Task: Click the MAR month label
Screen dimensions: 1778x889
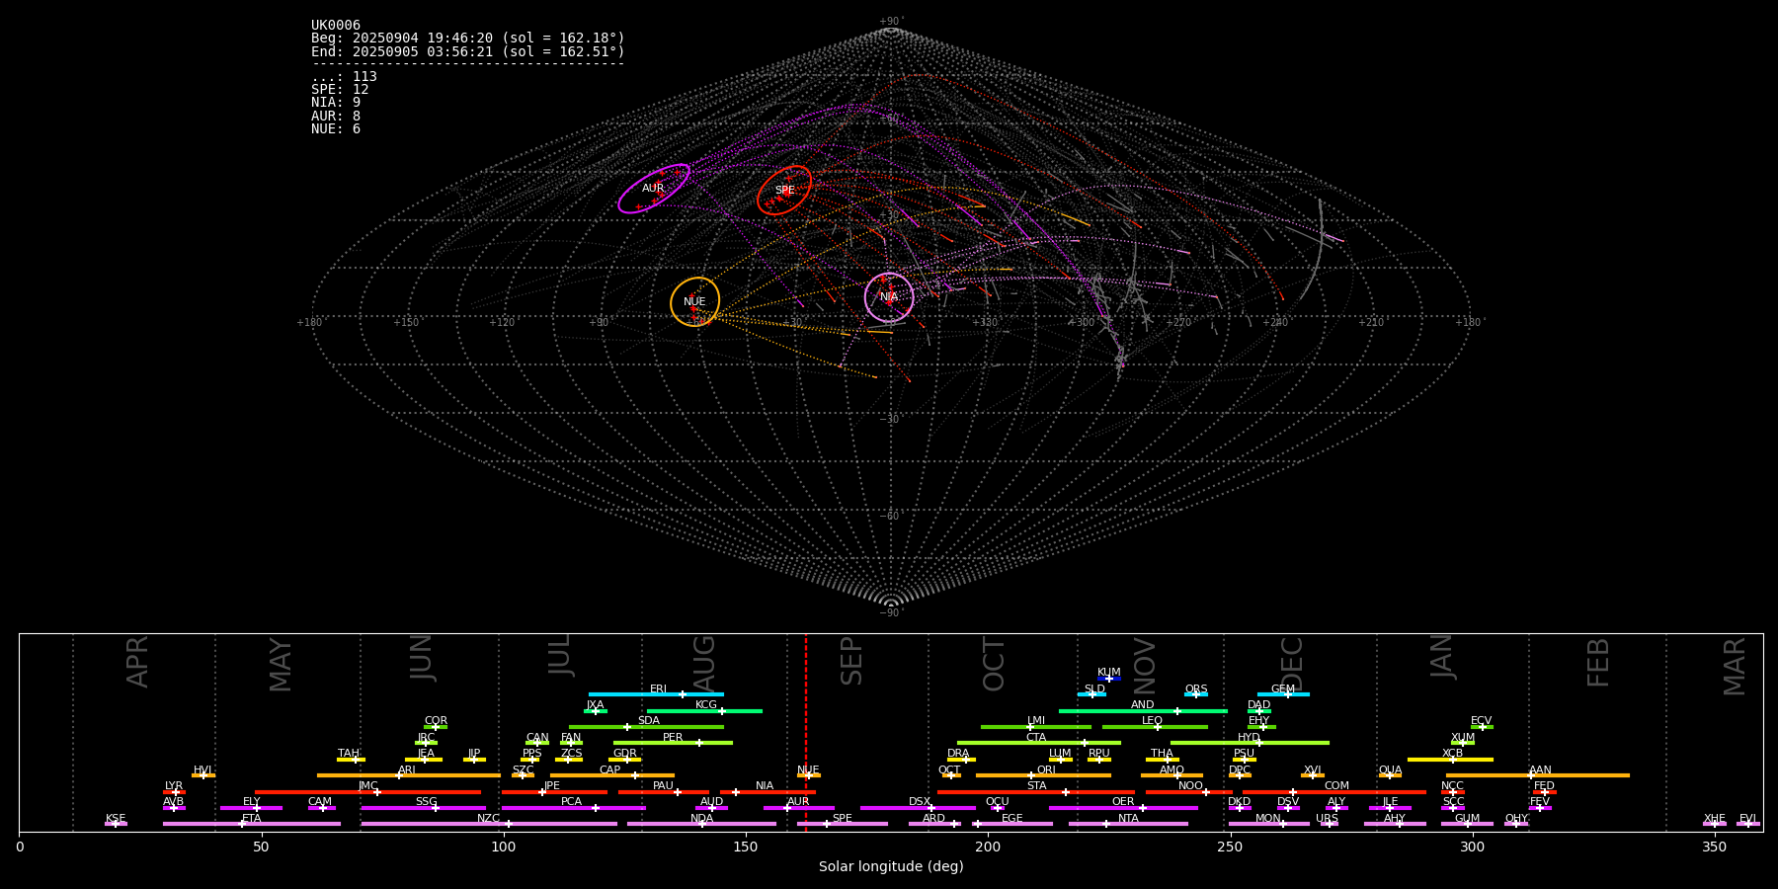Action: coord(1735,667)
